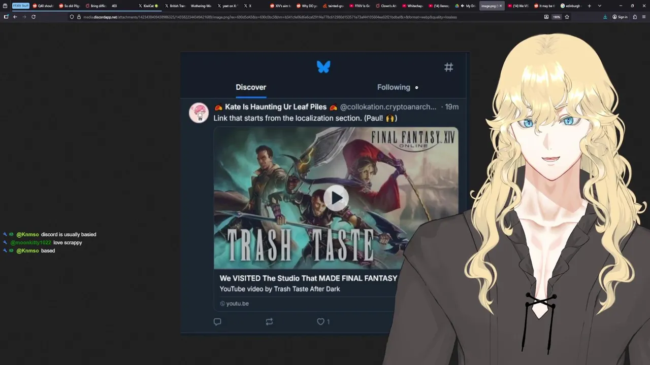Click the hashtag feeds icon
The height and width of the screenshot is (365, 650).
[x=448, y=67]
